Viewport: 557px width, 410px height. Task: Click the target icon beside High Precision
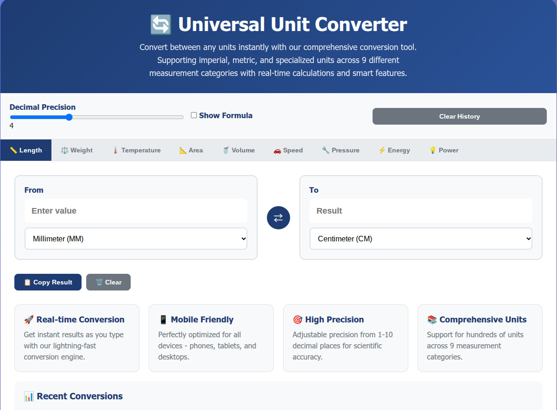[x=297, y=320]
